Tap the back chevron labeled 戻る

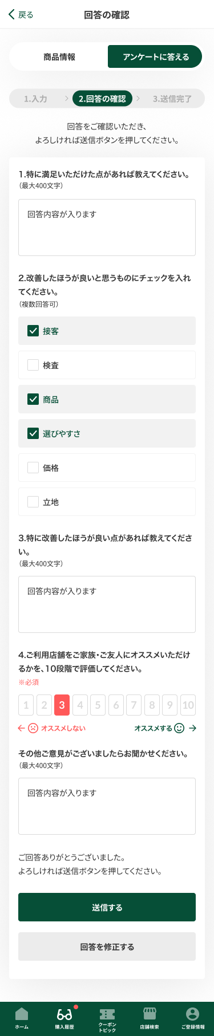click(21, 15)
